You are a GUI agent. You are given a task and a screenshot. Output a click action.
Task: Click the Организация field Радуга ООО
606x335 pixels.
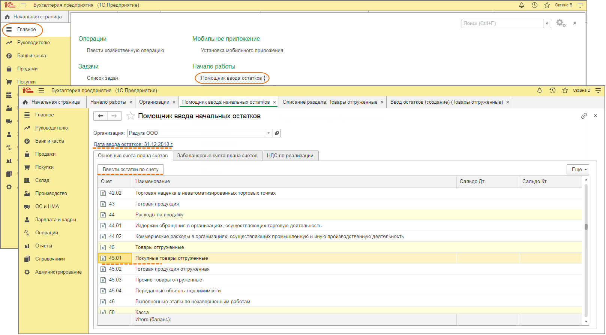[196, 133]
